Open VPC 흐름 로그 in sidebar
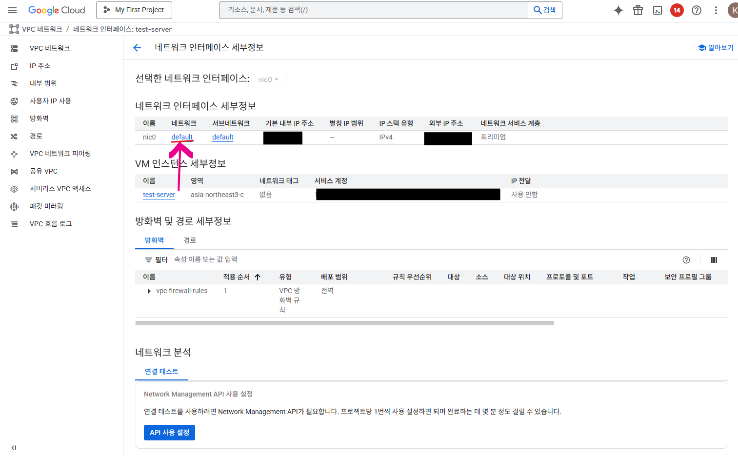 click(51, 224)
